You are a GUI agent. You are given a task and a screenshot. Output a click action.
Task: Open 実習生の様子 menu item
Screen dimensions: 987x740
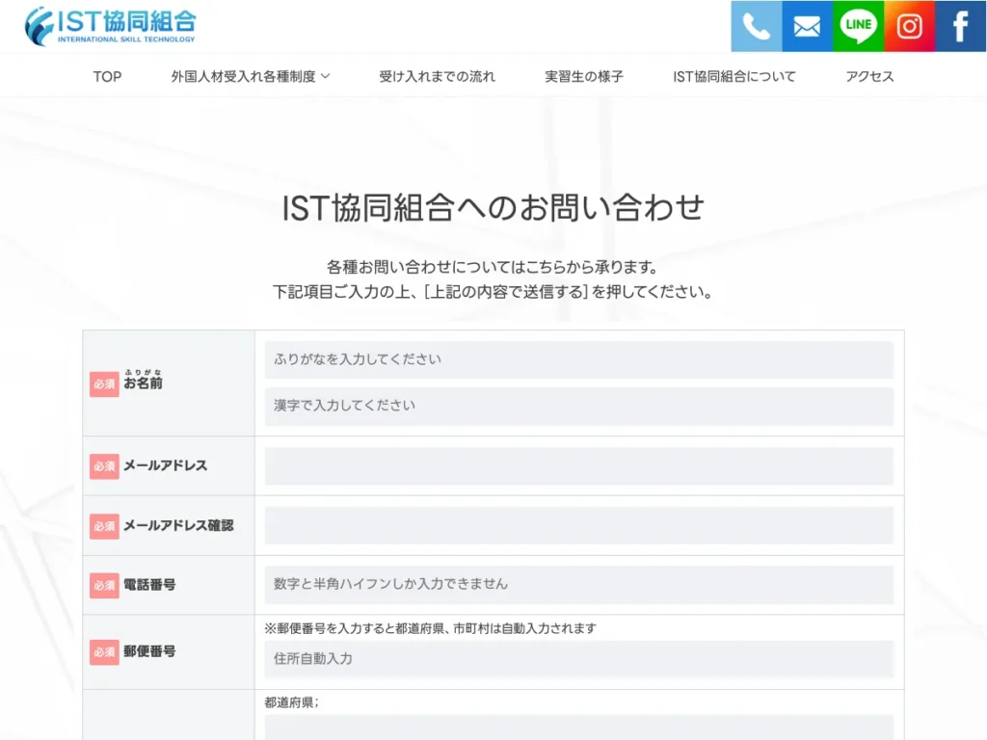(584, 77)
